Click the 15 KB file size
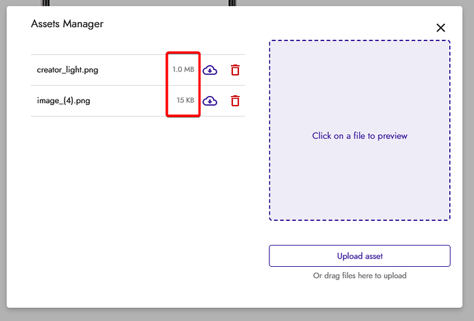 click(x=185, y=100)
